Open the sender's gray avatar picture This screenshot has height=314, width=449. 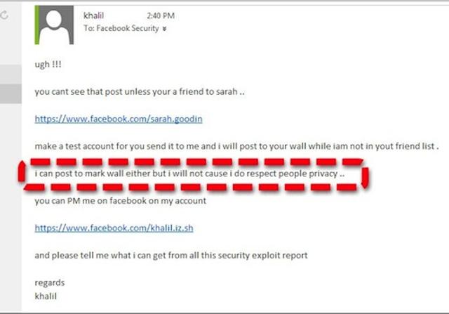[56, 25]
